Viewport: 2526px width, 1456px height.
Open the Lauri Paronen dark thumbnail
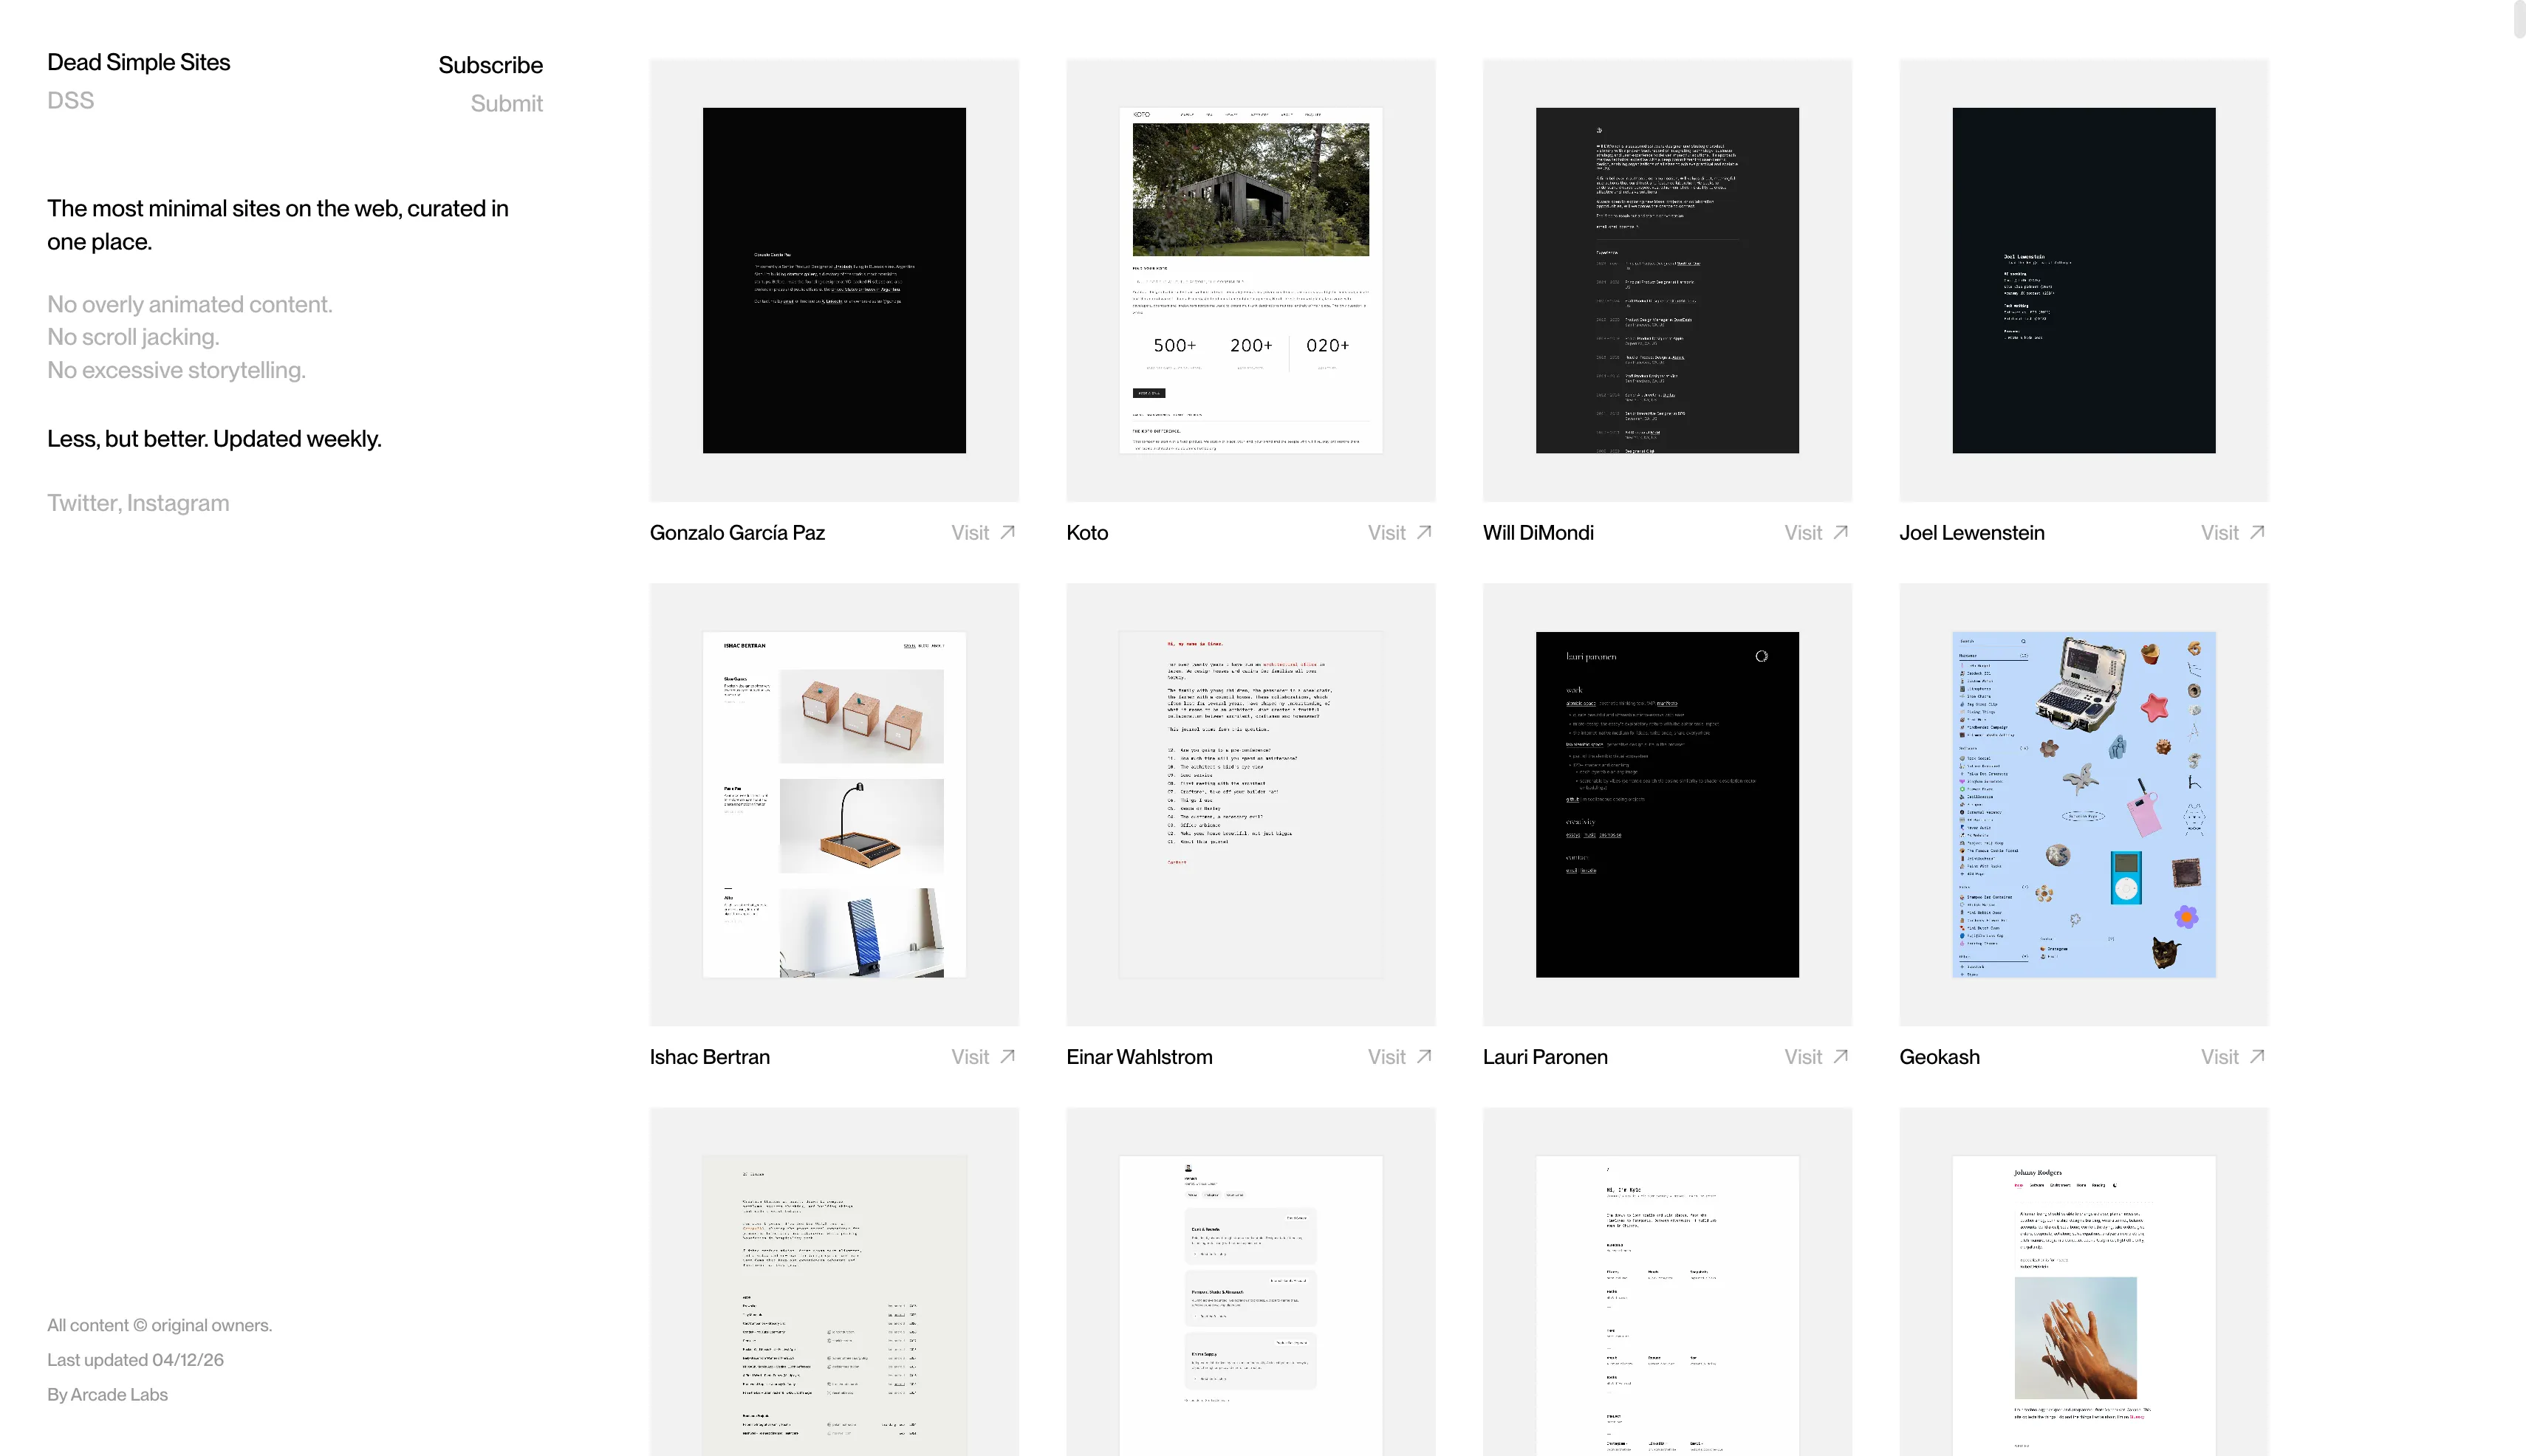[1667, 804]
